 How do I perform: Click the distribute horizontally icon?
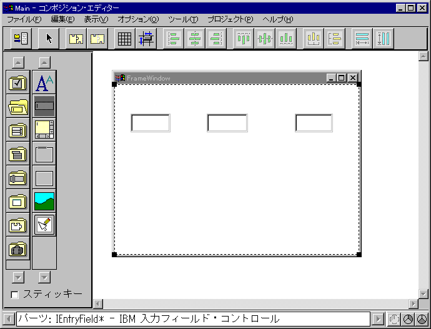click(314, 39)
